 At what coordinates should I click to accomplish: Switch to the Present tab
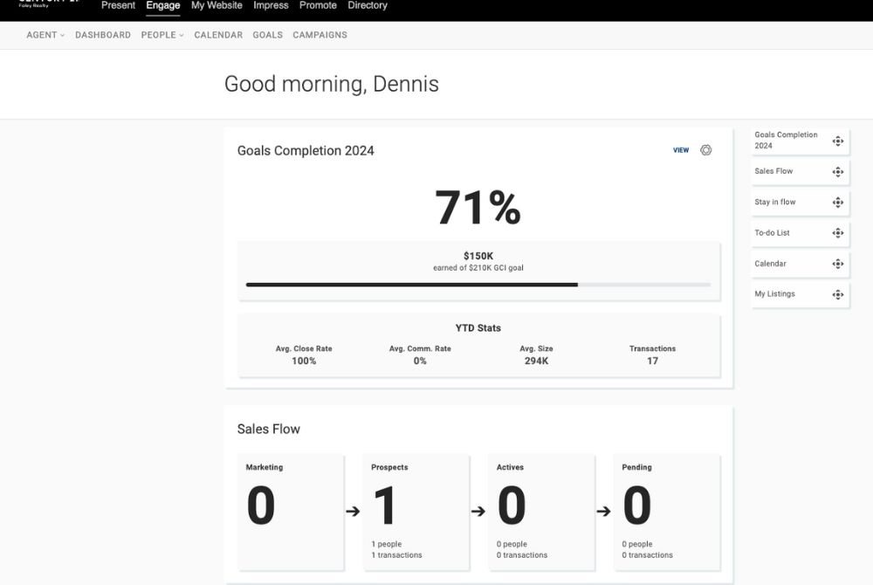click(118, 5)
